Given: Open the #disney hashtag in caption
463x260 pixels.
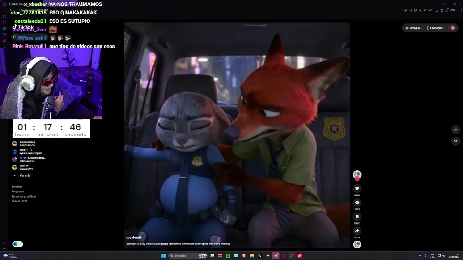Looking at the screenshot, I should click(x=226, y=244).
